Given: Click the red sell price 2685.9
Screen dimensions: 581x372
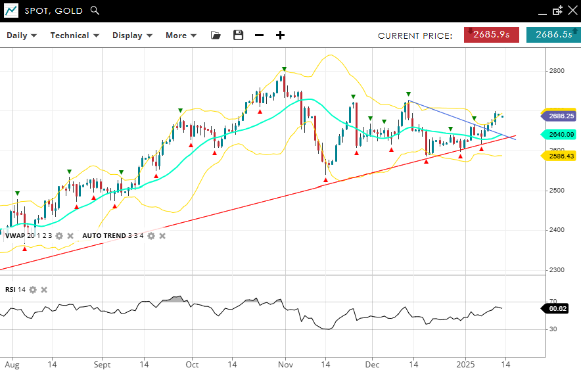Looking at the screenshot, I should [x=492, y=35].
